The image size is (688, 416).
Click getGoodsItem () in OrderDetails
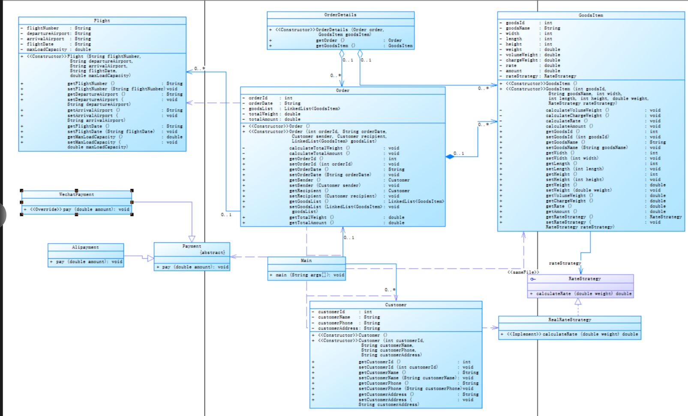click(x=336, y=45)
